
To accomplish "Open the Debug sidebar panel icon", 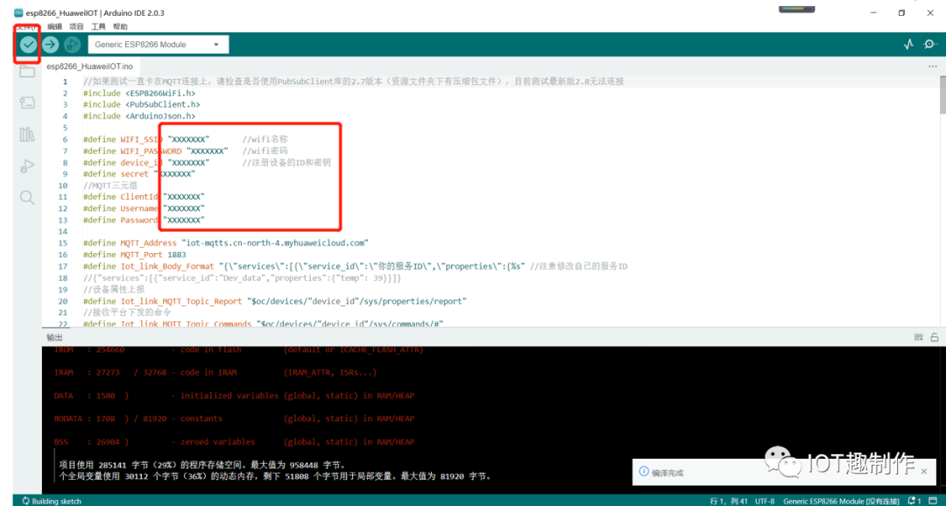I will (x=27, y=165).
